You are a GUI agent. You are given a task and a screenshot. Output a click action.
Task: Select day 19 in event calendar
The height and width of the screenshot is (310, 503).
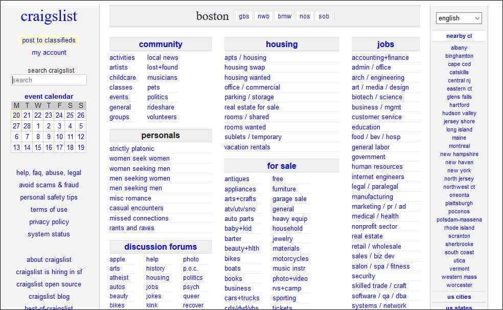pyautogui.click(x=81, y=147)
